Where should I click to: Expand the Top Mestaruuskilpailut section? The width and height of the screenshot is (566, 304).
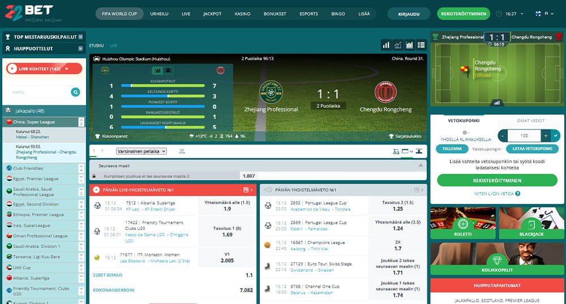(x=80, y=37)
